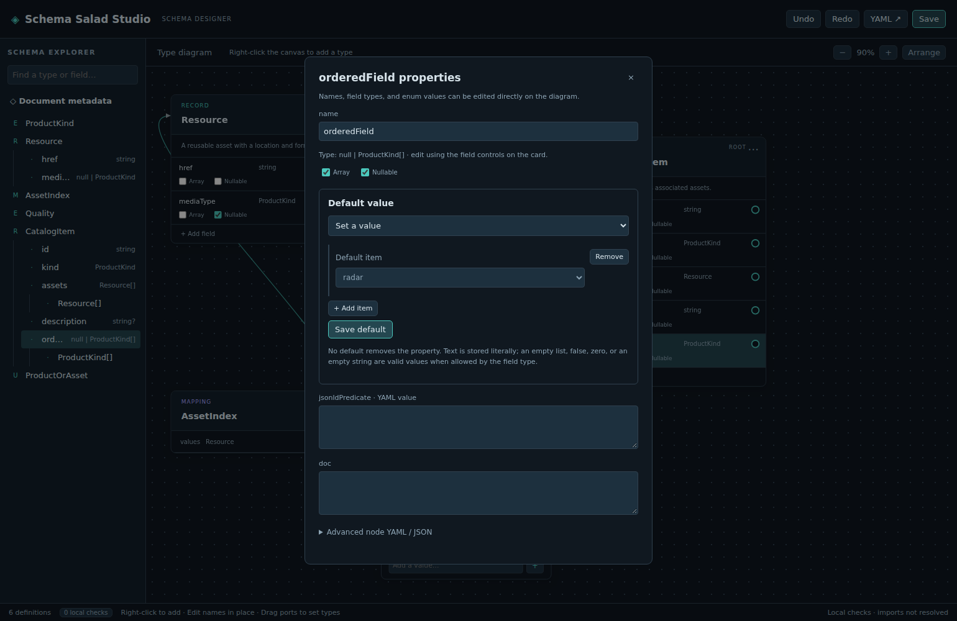Save the schema with the top Save button
The height and width of the screenshot is (621, 957).
click(929, 19)
